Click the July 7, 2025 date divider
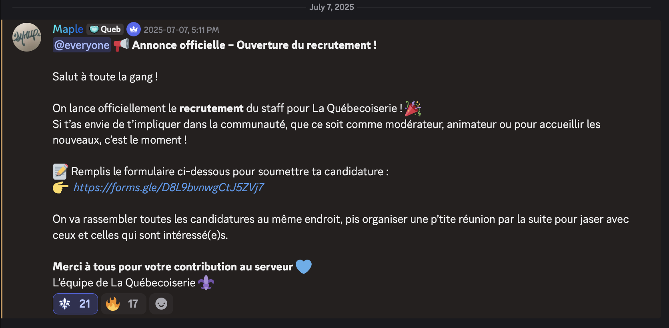Viewport: 669px width, 328px height. [331, 7]
